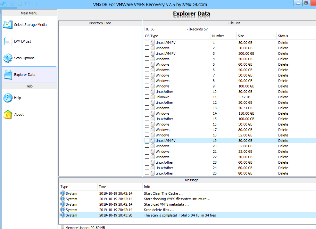Check the box for record number 18
Viewport: 316px width, 229px height.
coord(147,135)
